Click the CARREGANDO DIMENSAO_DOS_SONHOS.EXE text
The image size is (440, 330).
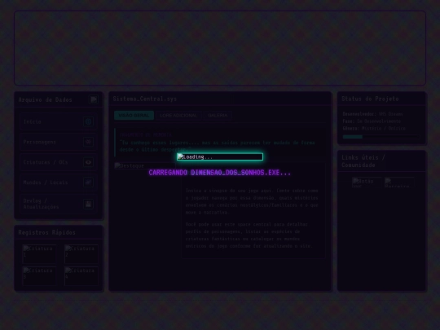coord(220,173)
